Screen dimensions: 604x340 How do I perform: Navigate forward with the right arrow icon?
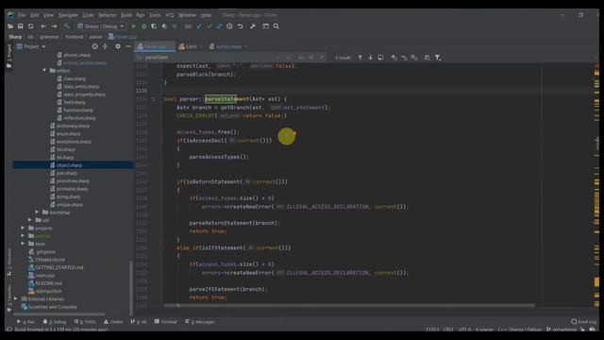[x=54, y=26]
